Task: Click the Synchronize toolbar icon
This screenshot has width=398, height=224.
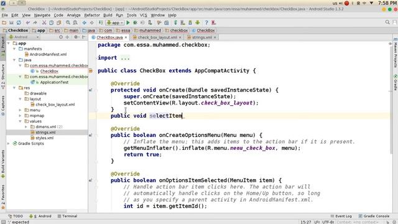Action: [x=19, y=22]
